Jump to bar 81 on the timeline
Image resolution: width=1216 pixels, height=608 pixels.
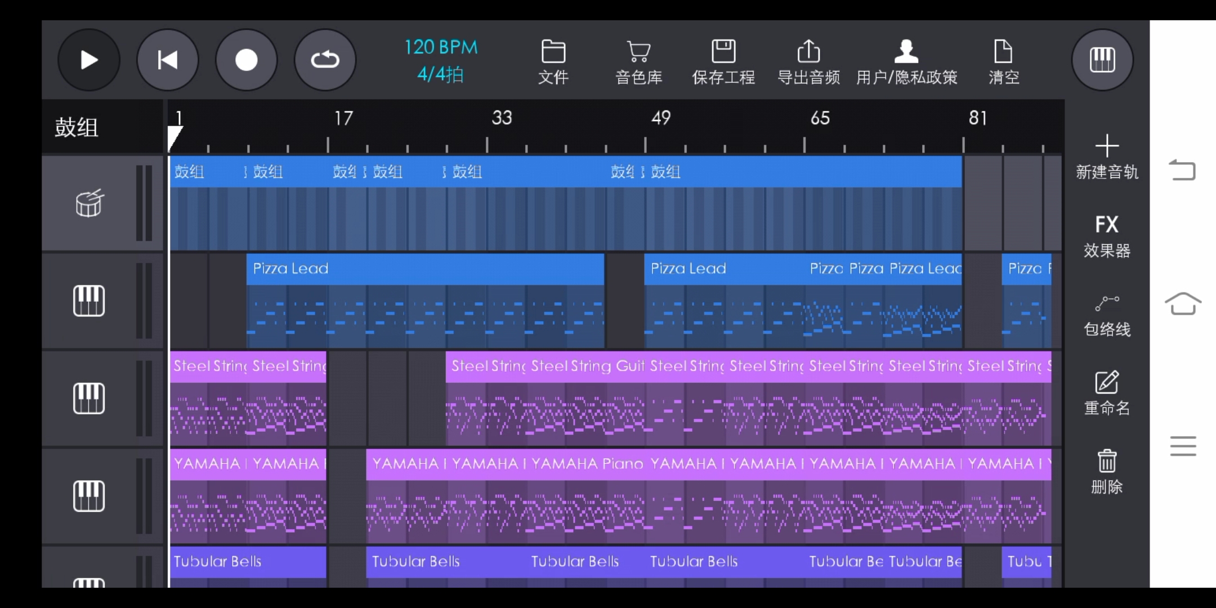[978, 118]
